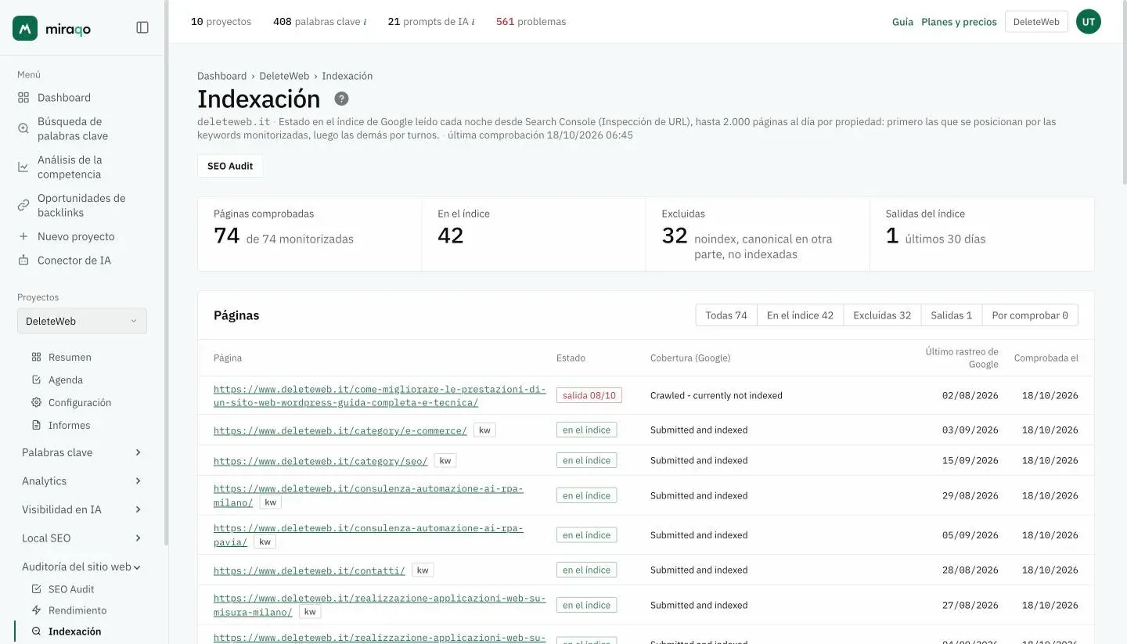Click the Resumen grid icon
Image resolution: width=1127 pixels, height=644 pixels.
click(36, 357)
